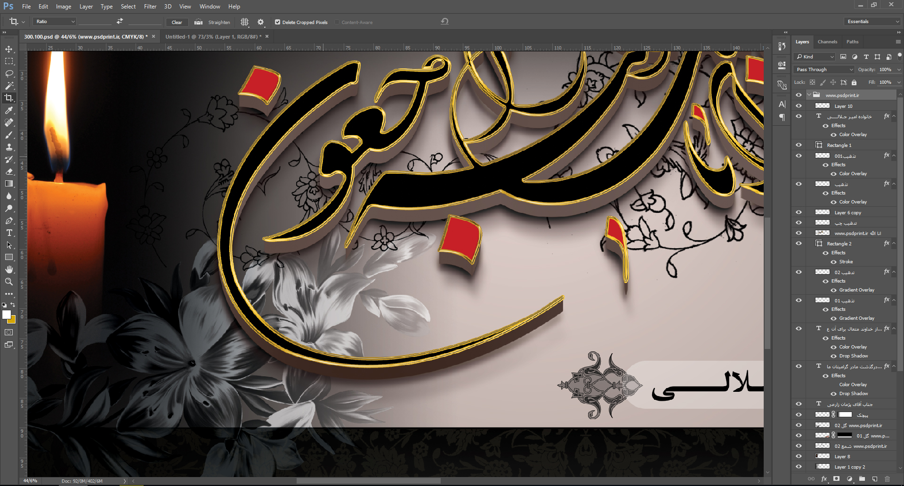Select the Magic Wand tool
The height and width of the screenshot is (486, 904).
pyautogui.click(x=9, y=86)
